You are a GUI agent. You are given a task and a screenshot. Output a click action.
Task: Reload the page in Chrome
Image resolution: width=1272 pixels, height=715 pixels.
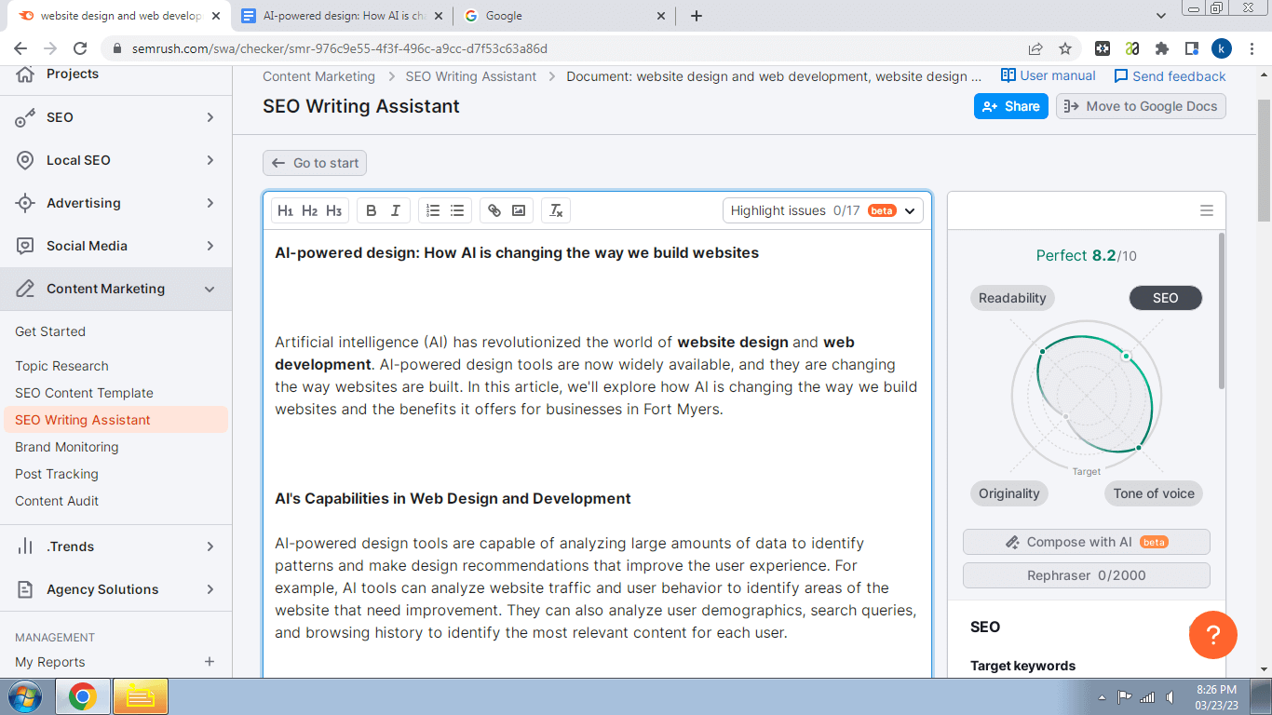(80, 48)
